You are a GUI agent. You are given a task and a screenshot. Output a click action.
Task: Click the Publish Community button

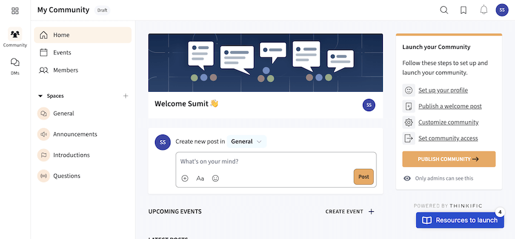click(448, 159)
